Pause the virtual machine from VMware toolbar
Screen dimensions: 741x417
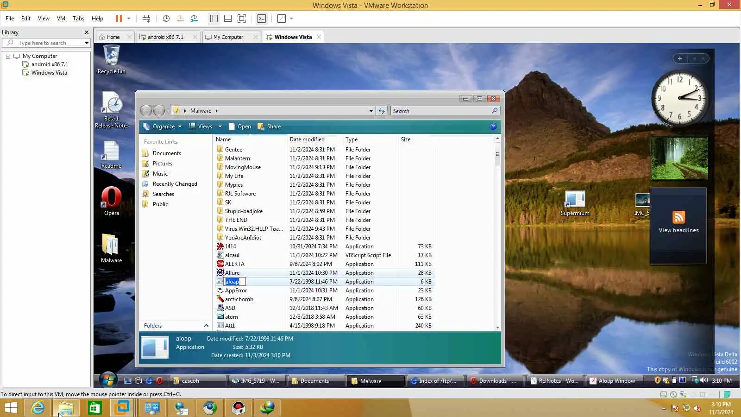(x=119, y=19)
